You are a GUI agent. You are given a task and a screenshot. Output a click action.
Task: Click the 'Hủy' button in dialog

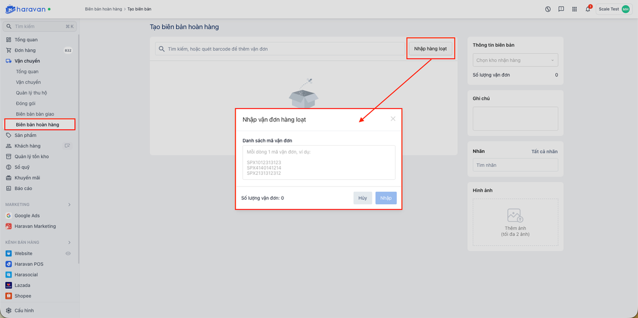363,198
